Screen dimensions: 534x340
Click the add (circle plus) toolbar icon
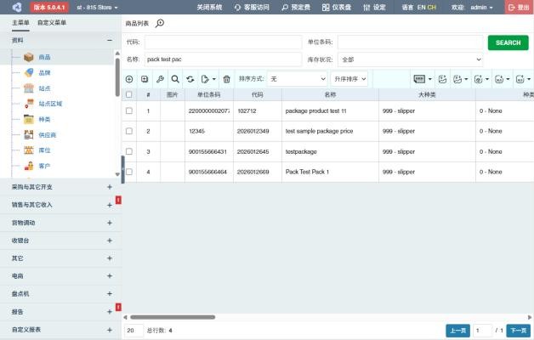129,79
